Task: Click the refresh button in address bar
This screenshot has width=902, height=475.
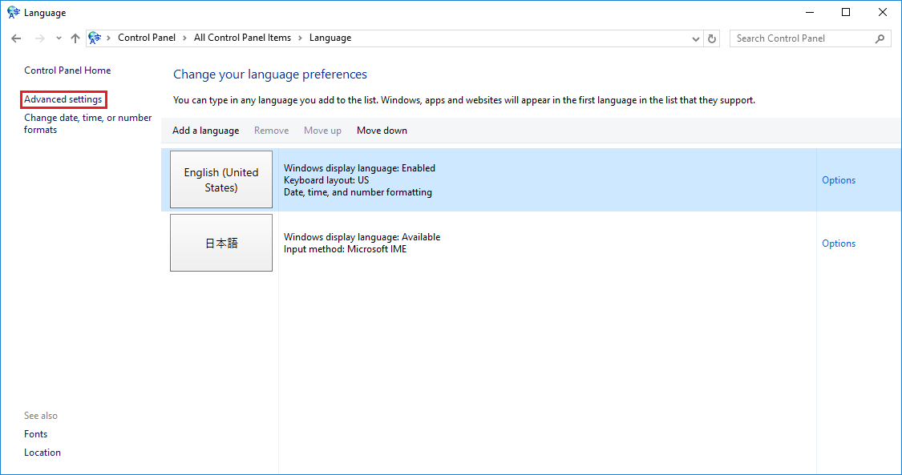Action: click(x=712, y=38)
